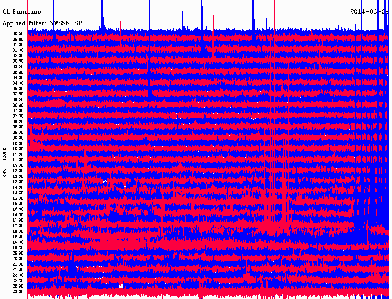Viewport: 392px width, 299px height.
Task: Select the 07:00 time row label
Action: 18,110
